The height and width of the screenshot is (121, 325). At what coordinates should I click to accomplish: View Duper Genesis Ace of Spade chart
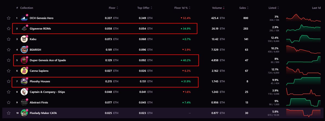[303, 60]
